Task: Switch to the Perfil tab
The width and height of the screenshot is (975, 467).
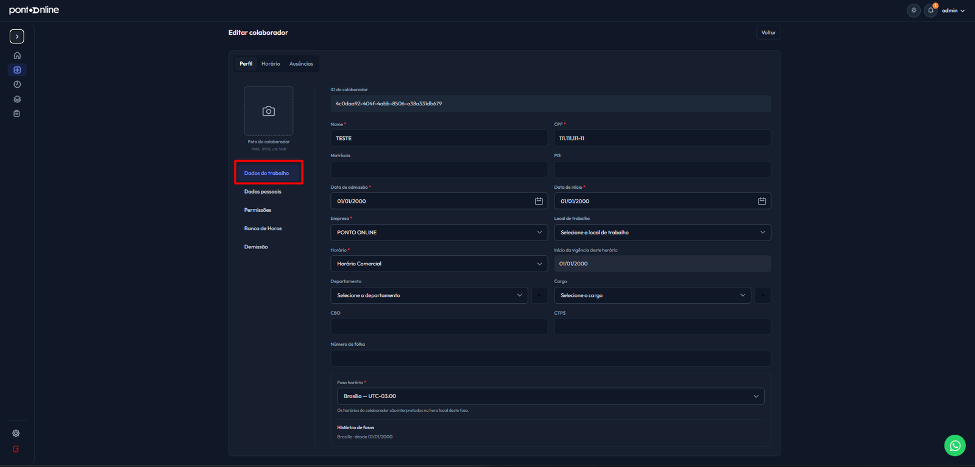Action: coord(246,64)
